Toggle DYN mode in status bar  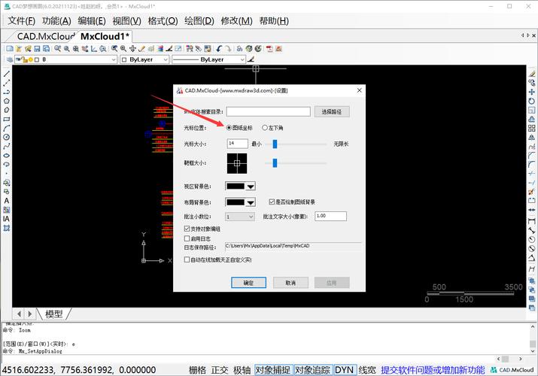[x=344, y=369]
